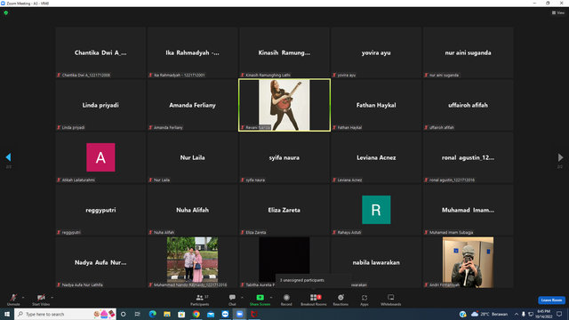Open the Participants panel

(199, 300)
